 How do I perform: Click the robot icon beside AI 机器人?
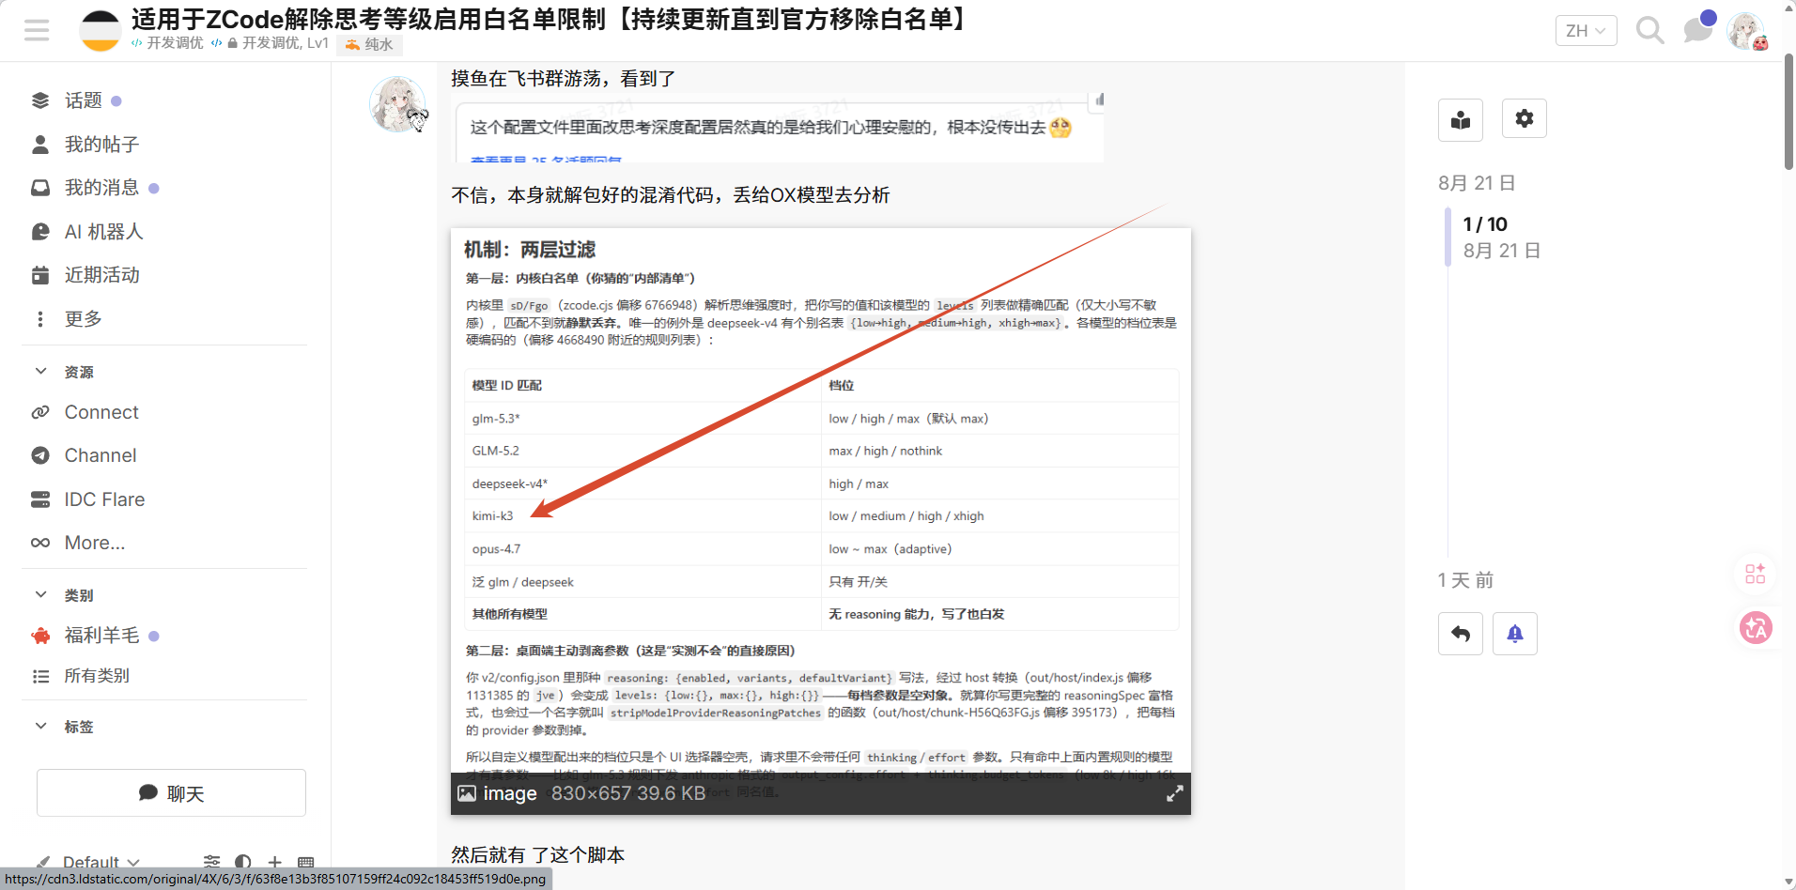tap(40, 232)
